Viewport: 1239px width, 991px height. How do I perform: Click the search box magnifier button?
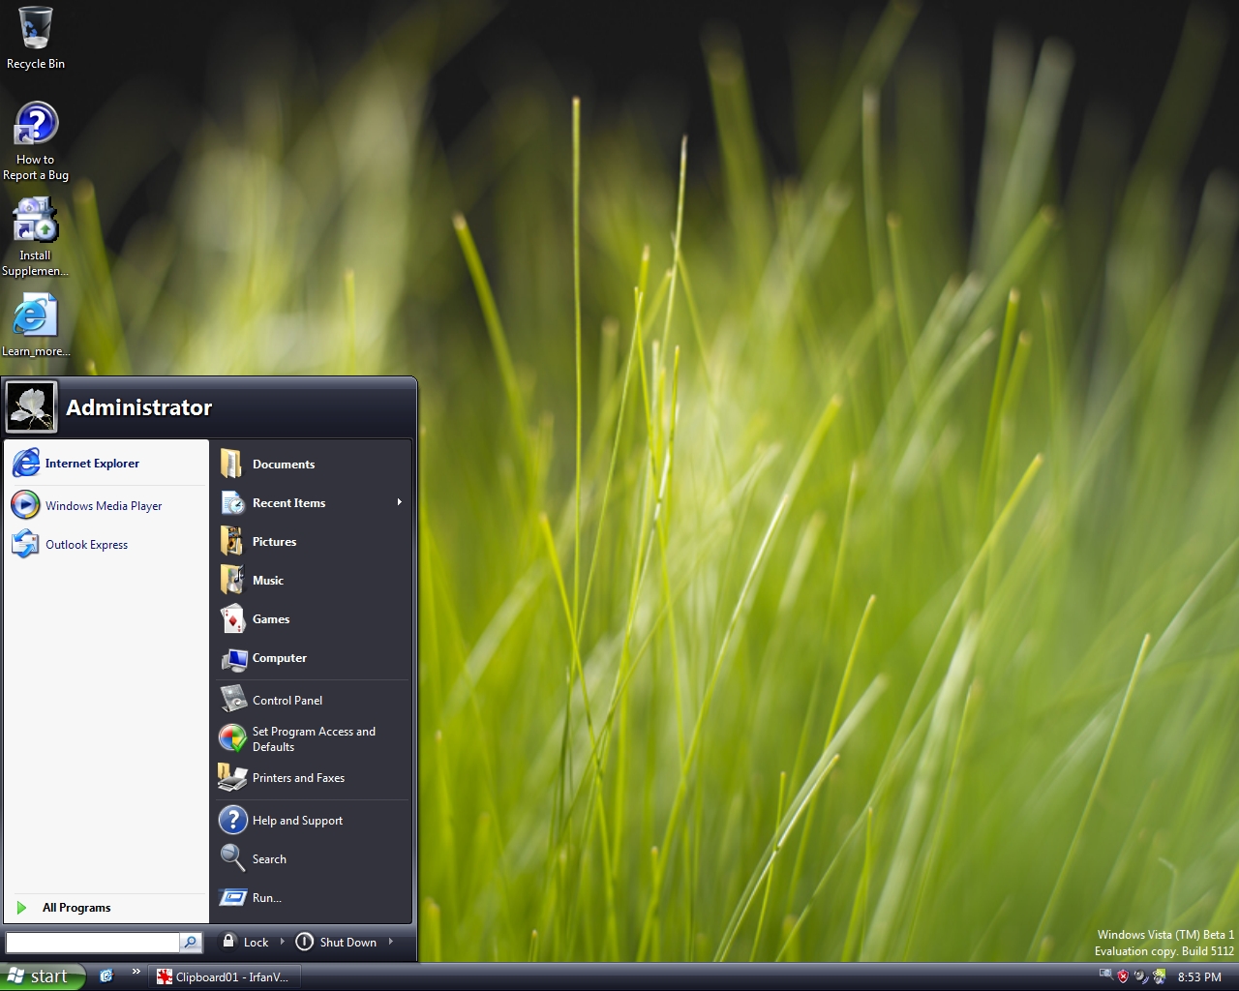tap(191, 942)
